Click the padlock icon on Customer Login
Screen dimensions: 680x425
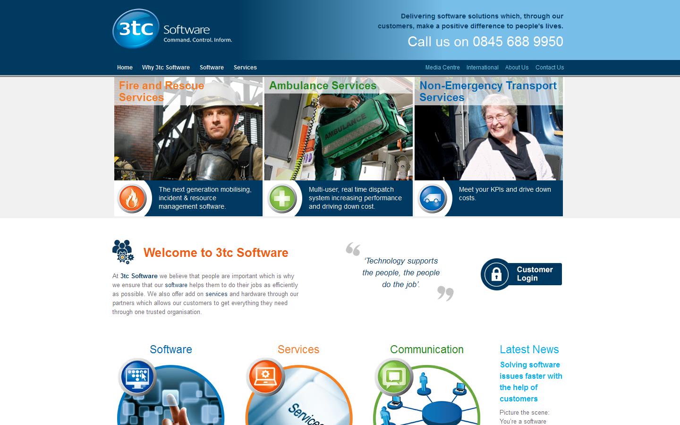496,274
